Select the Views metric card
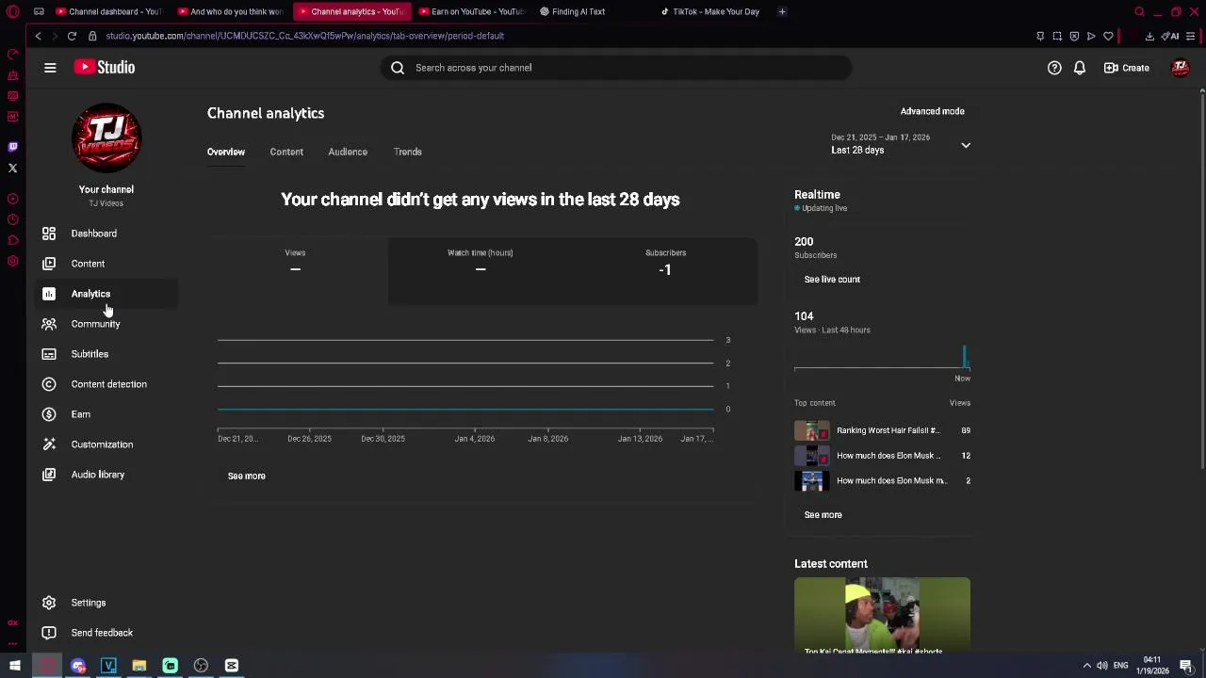The width and height of the screenshot is (1206, 678). 295,270
